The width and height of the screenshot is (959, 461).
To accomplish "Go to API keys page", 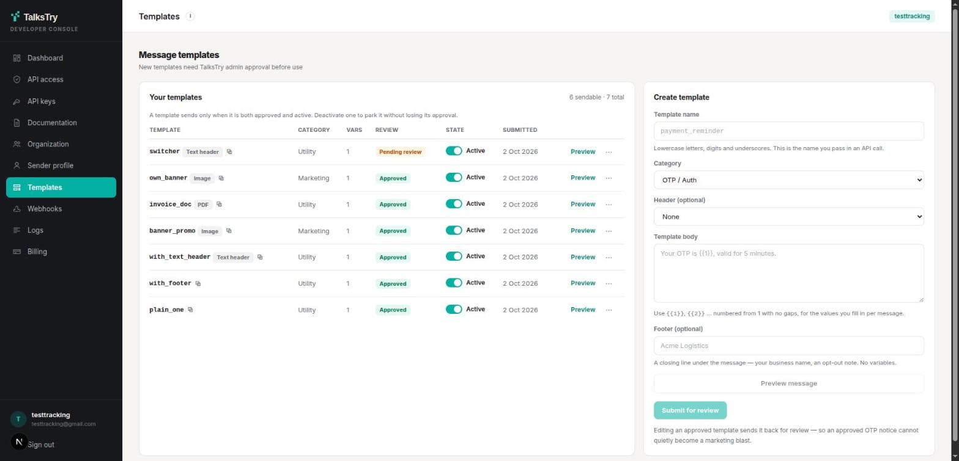I will [x=61, y=101].
